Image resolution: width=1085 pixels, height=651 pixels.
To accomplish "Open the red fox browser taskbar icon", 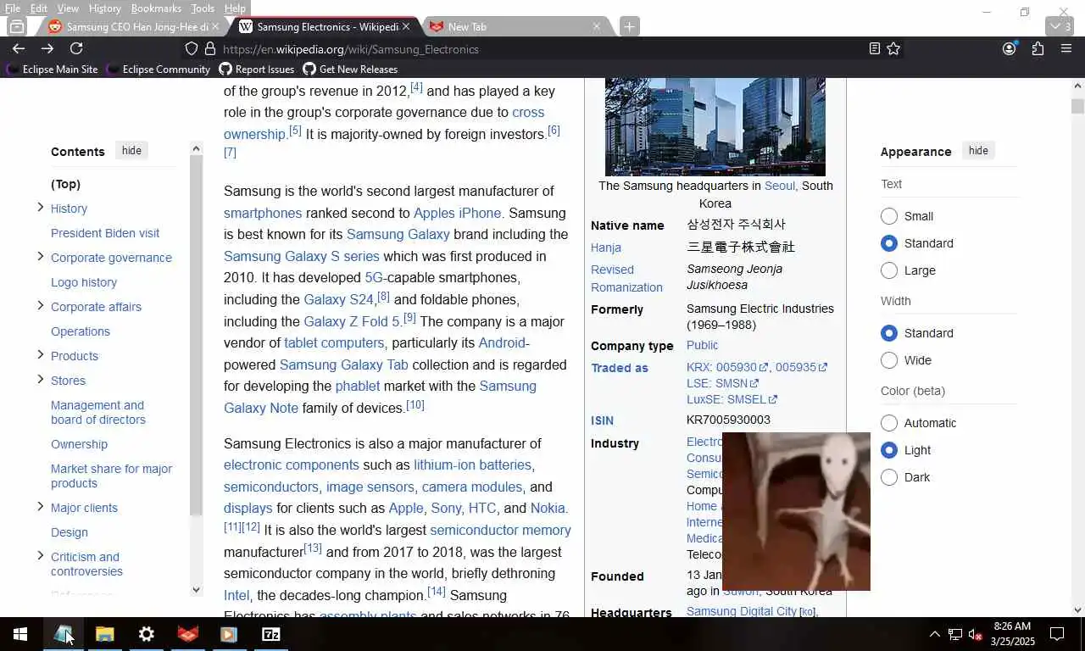I will click(188, 634).
